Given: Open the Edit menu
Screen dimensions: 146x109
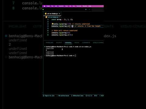Looking at the screenshot, I should [x=56, y=6].
